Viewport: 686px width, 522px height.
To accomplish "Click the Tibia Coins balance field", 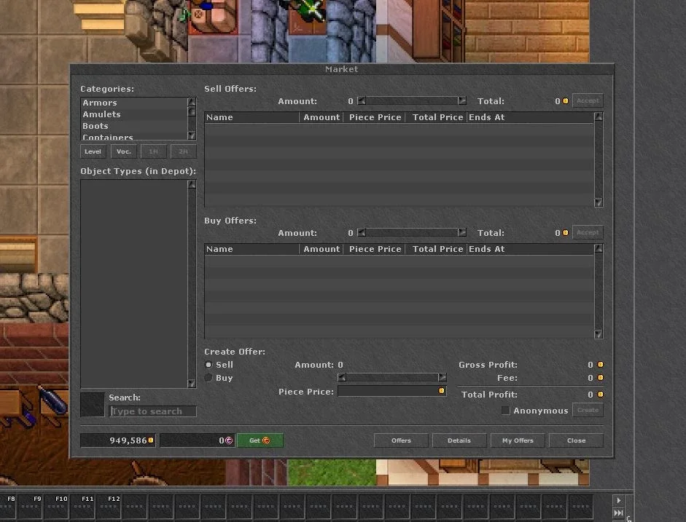I will [x=198, y=440].
